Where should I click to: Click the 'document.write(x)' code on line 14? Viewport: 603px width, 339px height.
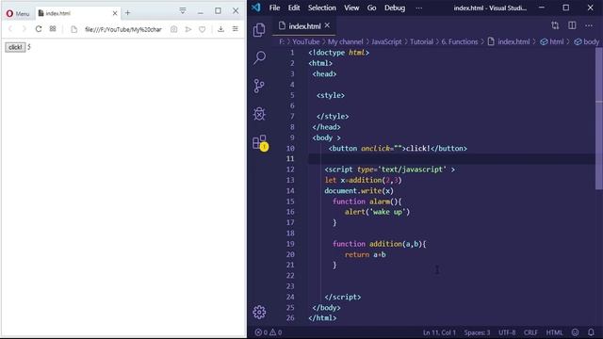tap(359, 190)
